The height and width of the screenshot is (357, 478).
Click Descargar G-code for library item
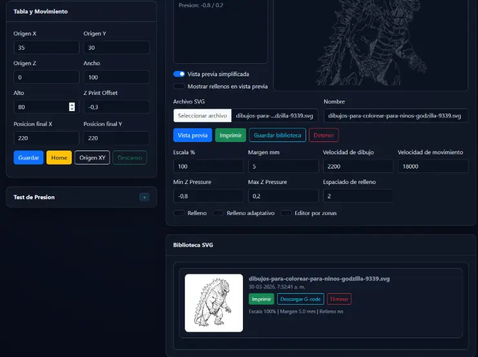tap(300, 299)
